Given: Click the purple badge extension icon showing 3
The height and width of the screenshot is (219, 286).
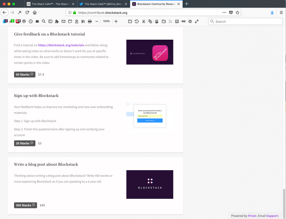Looking at the screenshot, I should pos(5,21).
